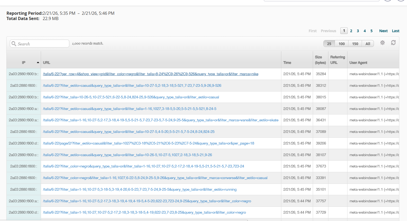Sort by User Agent column header

pos(358,63)
